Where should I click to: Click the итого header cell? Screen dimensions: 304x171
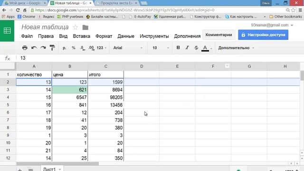[105, 75]
